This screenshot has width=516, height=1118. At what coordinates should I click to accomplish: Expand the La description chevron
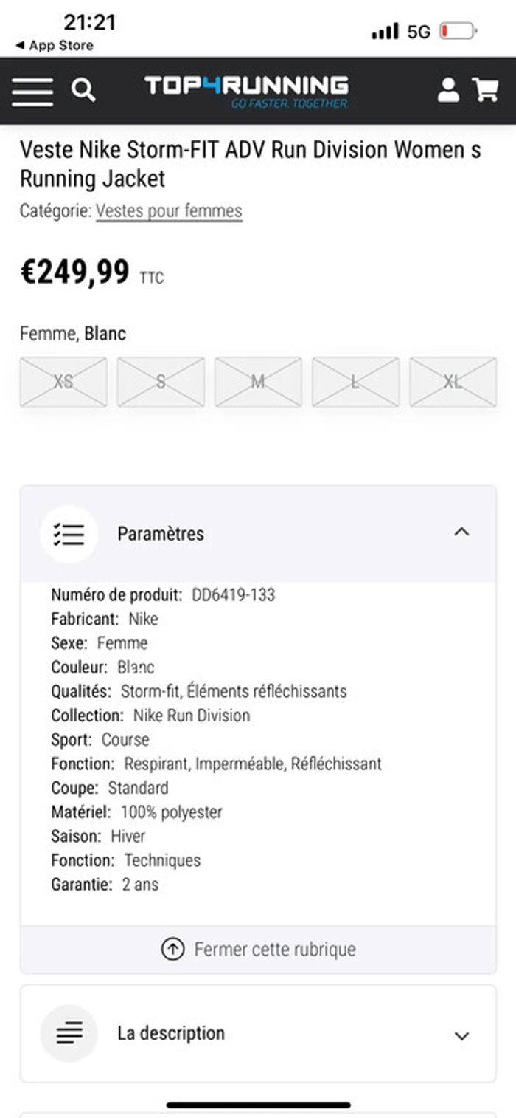pyautogui.click(x=461, y=1035)
